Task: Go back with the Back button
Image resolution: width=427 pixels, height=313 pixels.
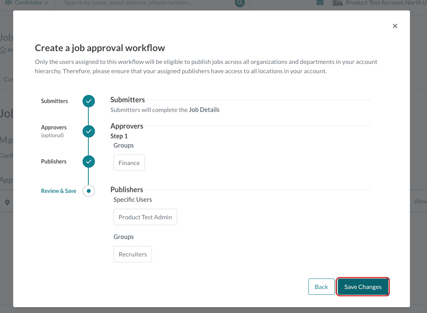Action: coord(321,287)
